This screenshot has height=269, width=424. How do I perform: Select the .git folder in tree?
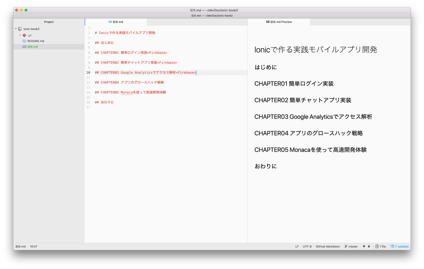[30, 35]
